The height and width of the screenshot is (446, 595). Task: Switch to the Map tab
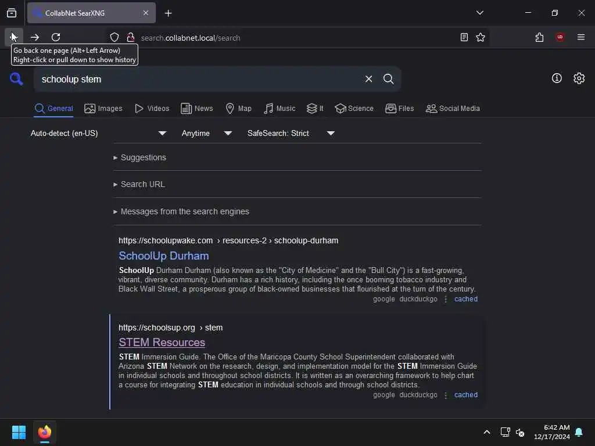(x=238, y=109)
